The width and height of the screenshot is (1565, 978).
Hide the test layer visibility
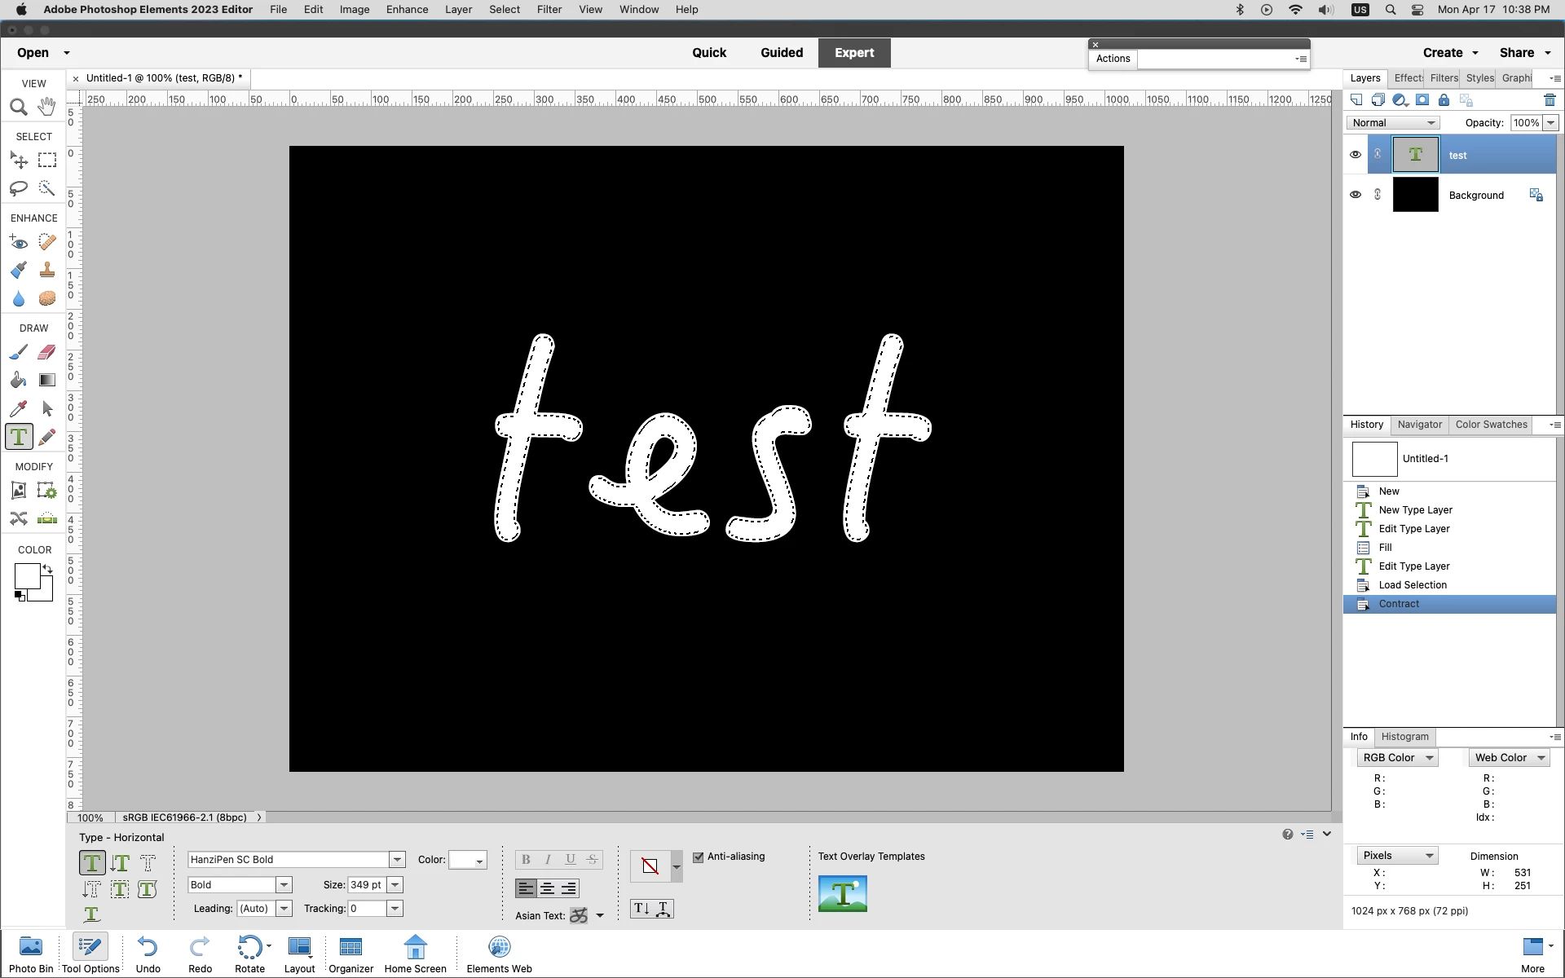(1356, 155)
